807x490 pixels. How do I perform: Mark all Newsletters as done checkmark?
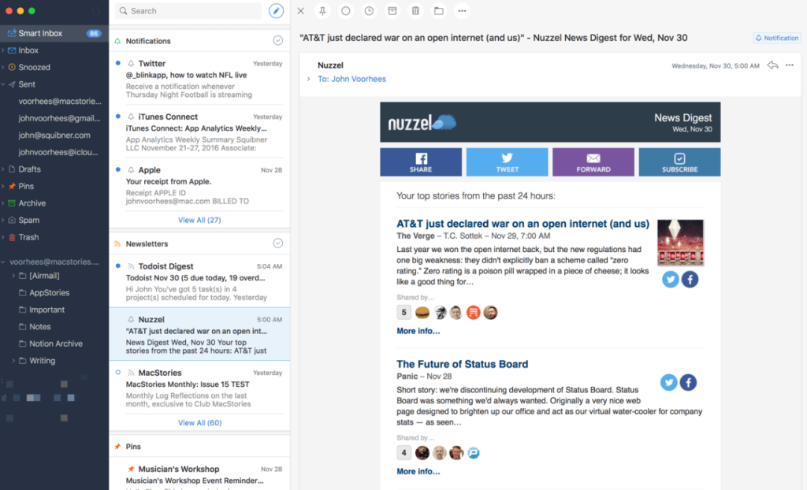(x=278, y=243)
